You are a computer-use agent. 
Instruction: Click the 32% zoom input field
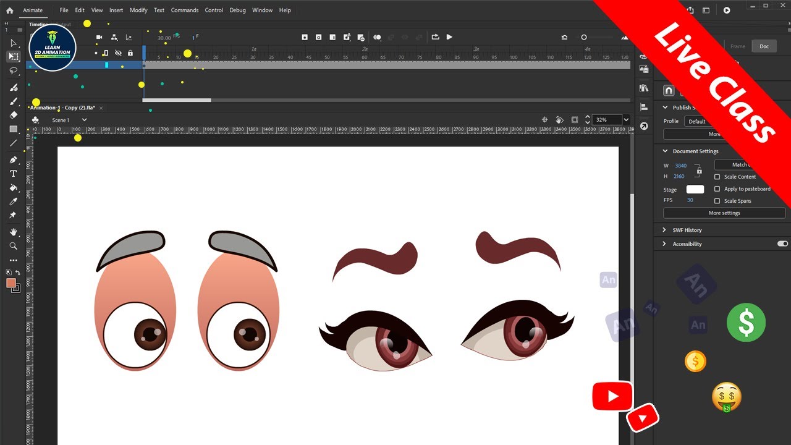point(606,120)
